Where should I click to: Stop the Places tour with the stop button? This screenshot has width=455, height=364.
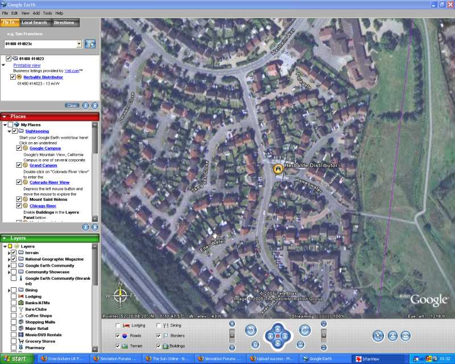95,227
